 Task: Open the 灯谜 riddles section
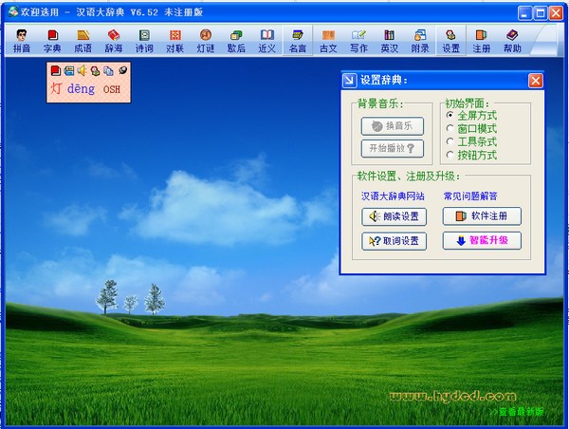point(206,41)
